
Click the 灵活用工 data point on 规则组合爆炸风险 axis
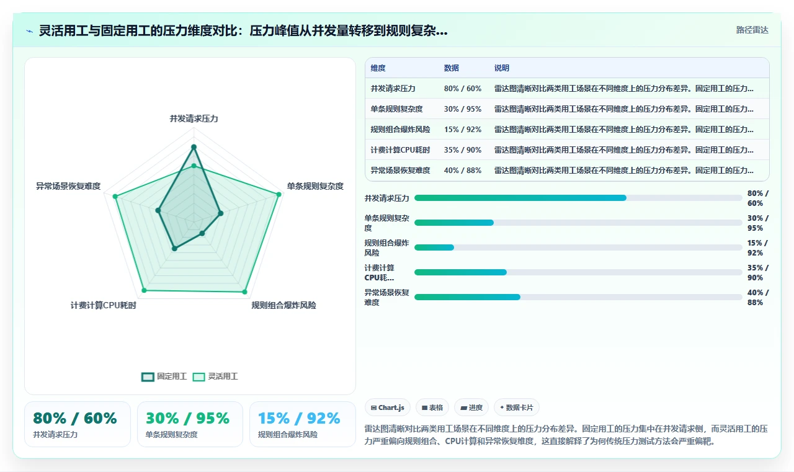(244, 292)
